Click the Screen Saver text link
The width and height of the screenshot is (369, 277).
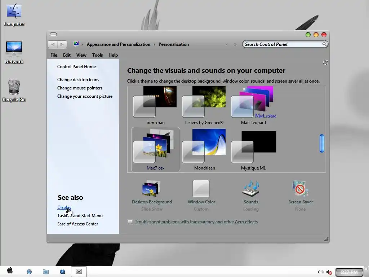[x=301, y=202]
